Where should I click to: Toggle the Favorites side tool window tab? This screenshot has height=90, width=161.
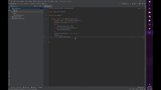point(9,82)
